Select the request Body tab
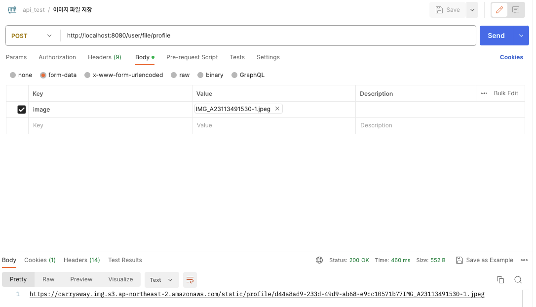 pyautogui.click(x=145, y=57)
